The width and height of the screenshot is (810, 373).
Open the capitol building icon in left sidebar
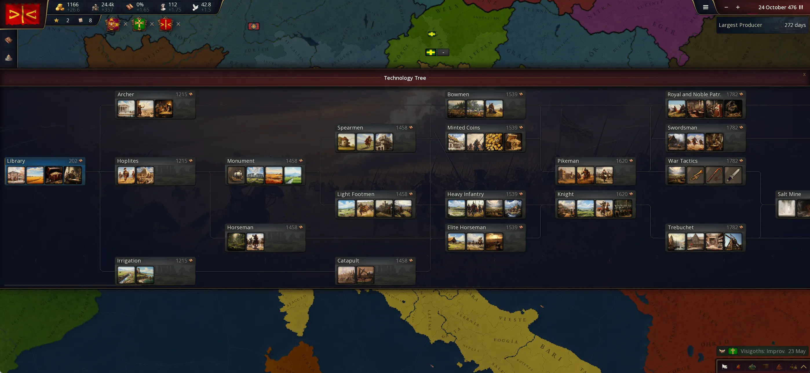click(8, 57)
